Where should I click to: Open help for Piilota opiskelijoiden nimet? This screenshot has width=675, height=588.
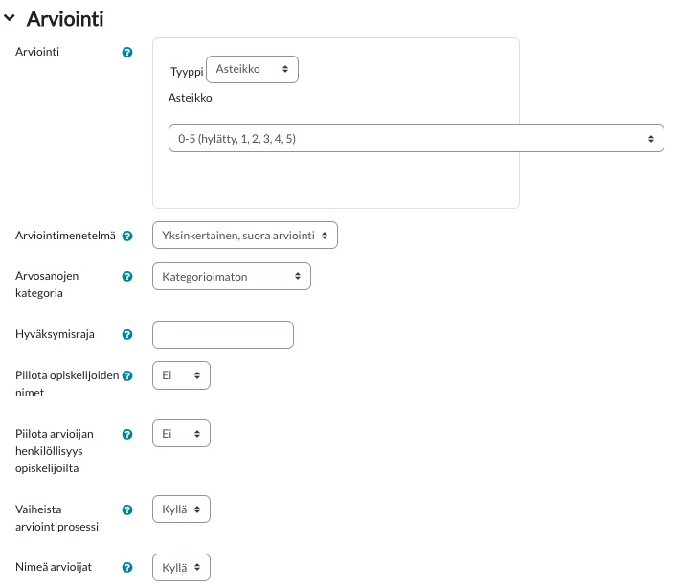(127, 375)
